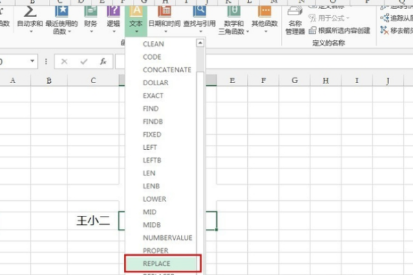Expand the Name Box dropdown arrow
The height and width of the screenshot is (275, 413).
(32, 61)
